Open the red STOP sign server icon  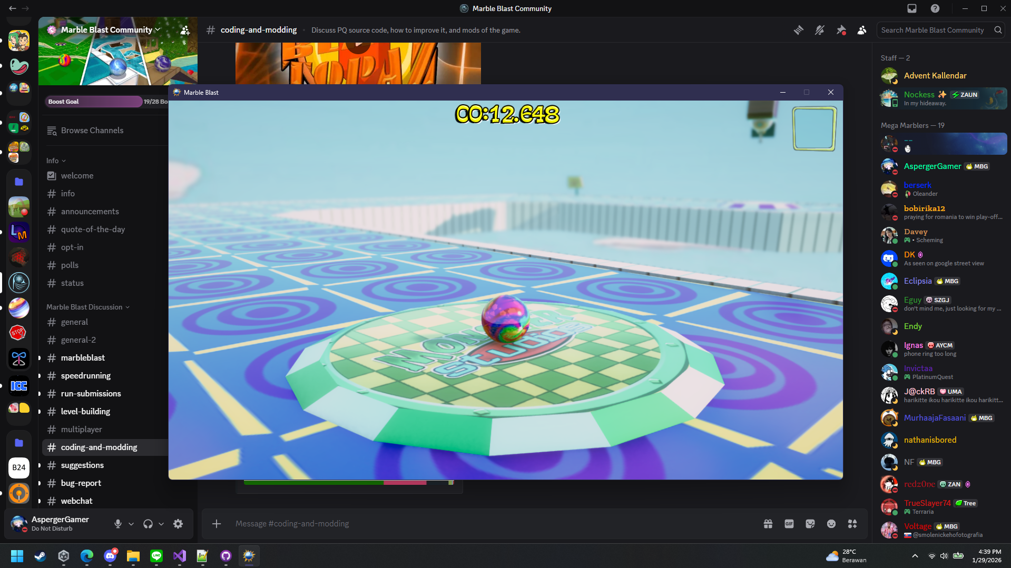tap(18, 333)
